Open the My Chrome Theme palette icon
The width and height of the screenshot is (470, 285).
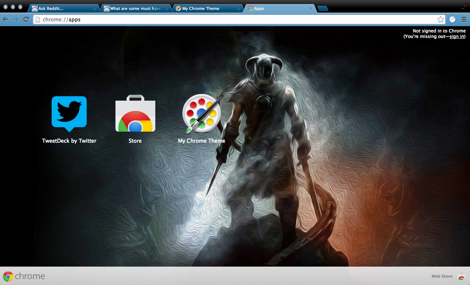click(203, 113)
